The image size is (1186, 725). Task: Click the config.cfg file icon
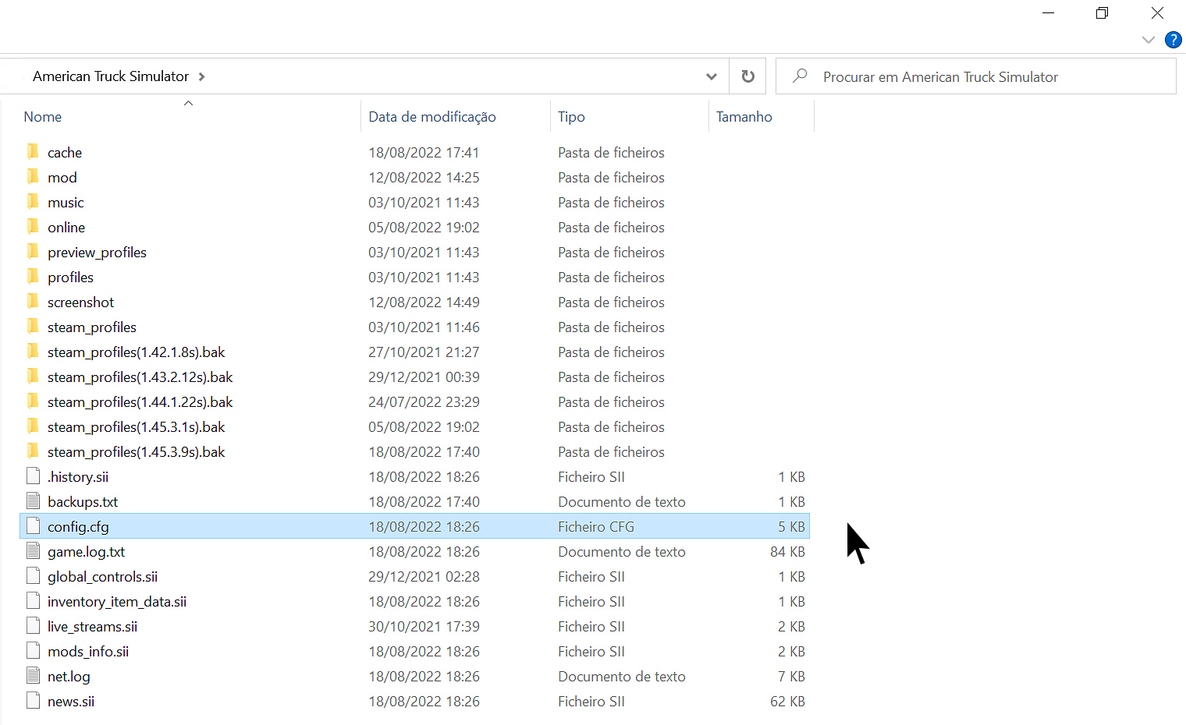(x=33, y=526)
